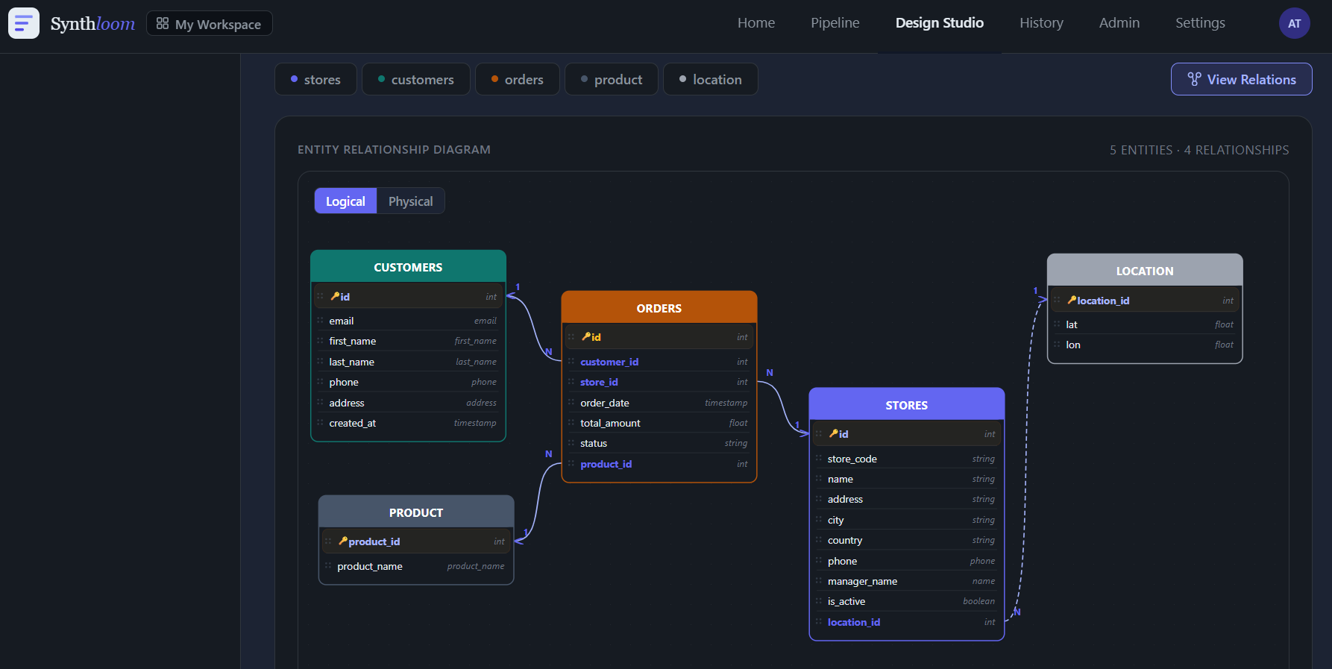Select the orders entity chip
Image resolution: width=1332 pixels, height=669 pixels.
[518, 79]
